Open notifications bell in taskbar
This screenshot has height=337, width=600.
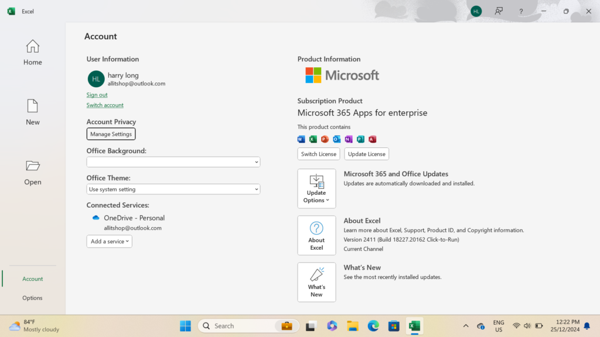point(587,326)
